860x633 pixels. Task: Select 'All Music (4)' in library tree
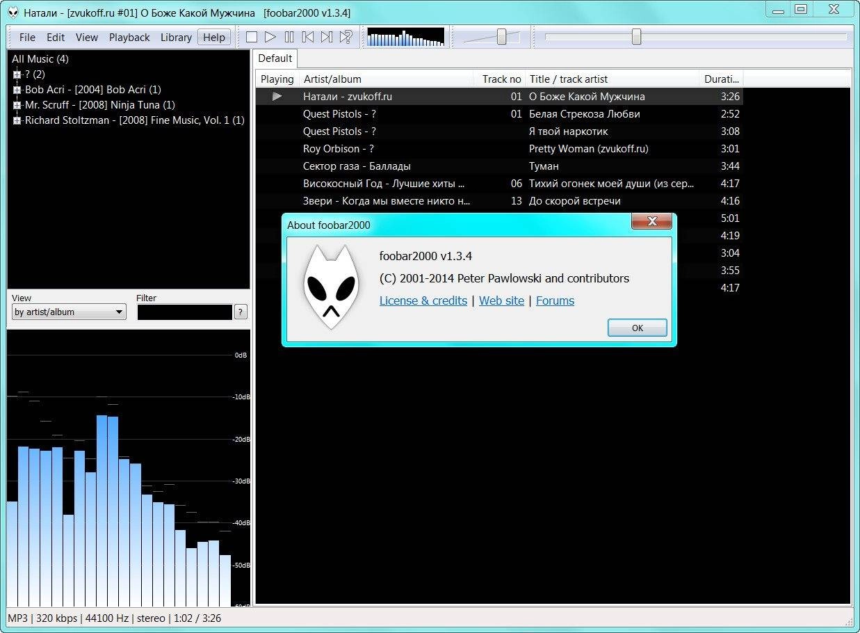[40, 59]
